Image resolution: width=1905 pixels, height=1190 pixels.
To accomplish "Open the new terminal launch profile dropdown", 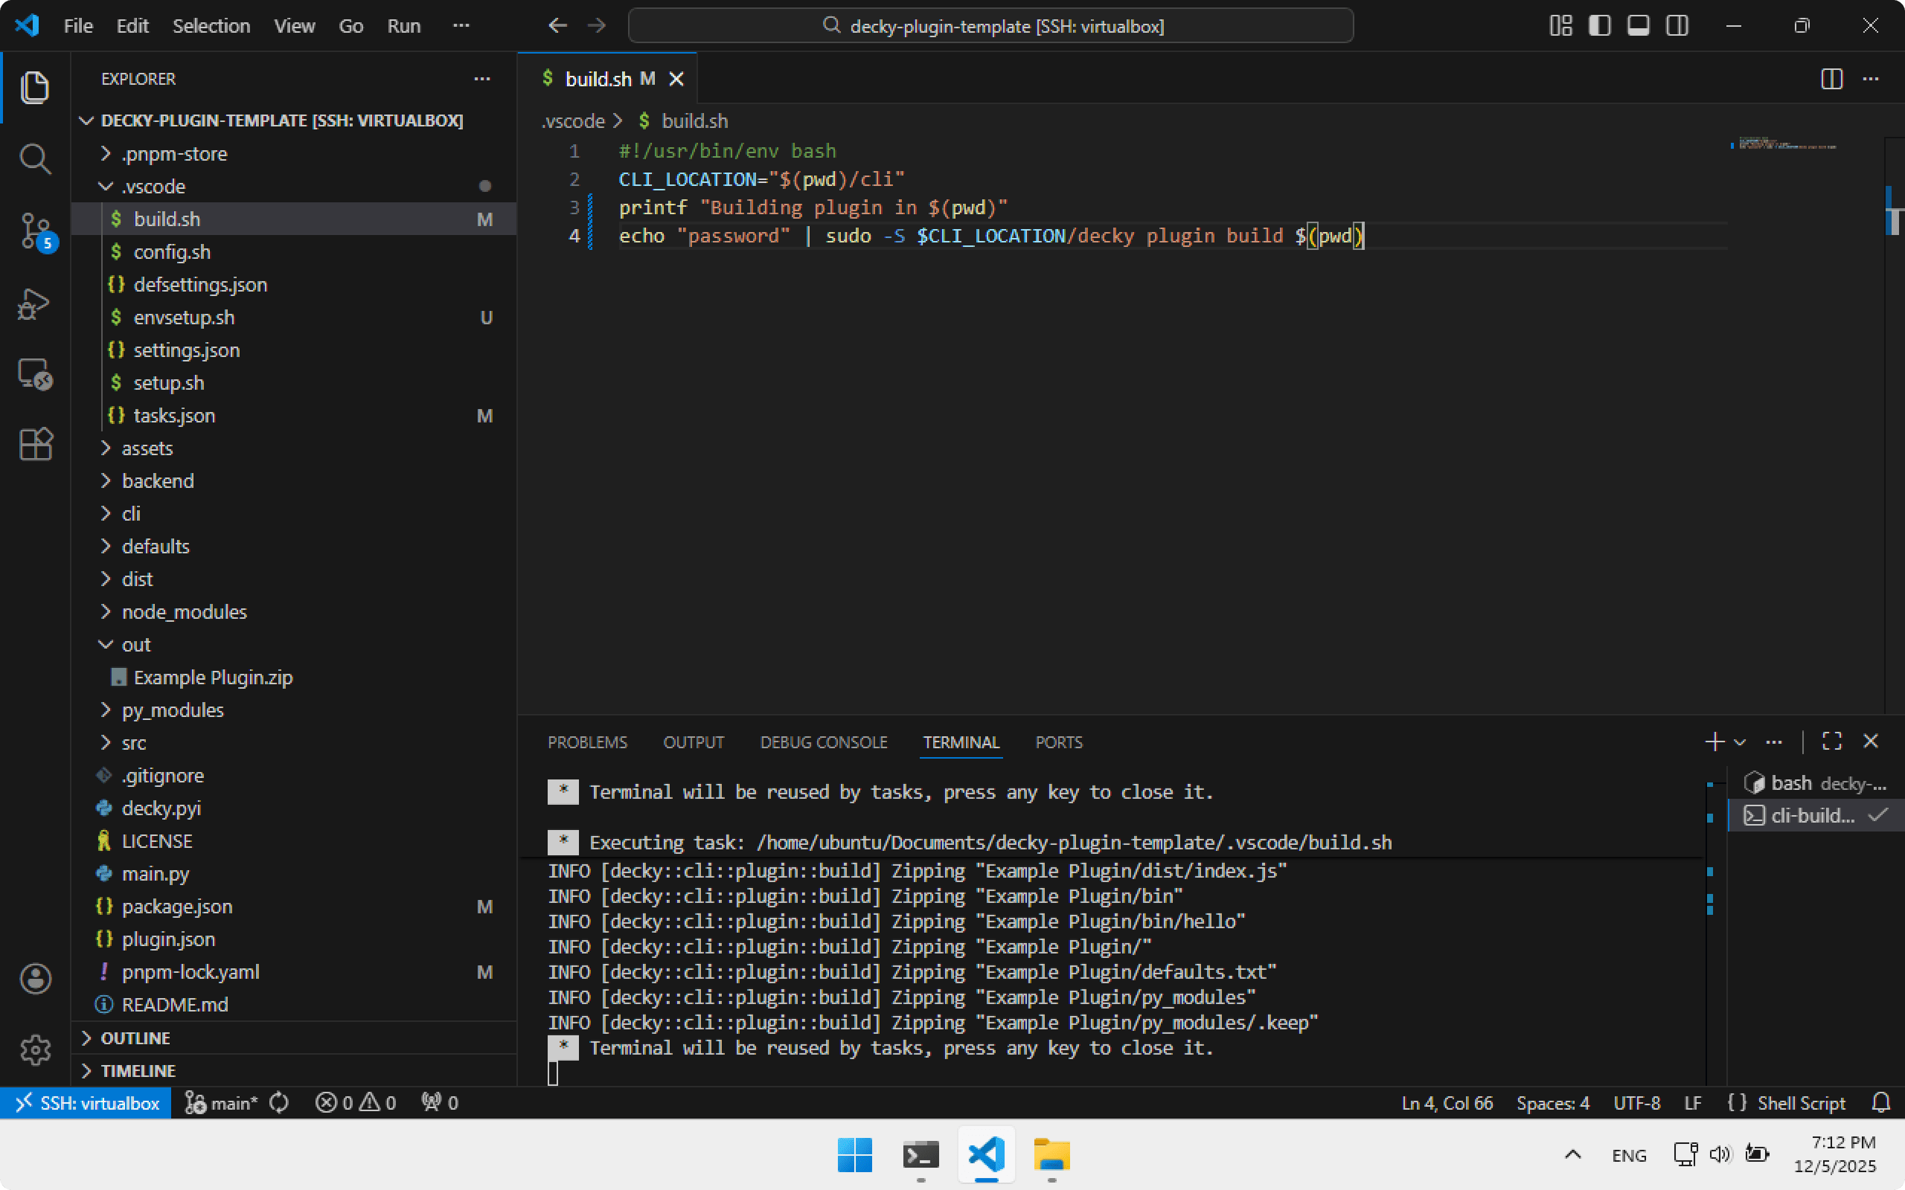I will click(x=1740, y=742).
